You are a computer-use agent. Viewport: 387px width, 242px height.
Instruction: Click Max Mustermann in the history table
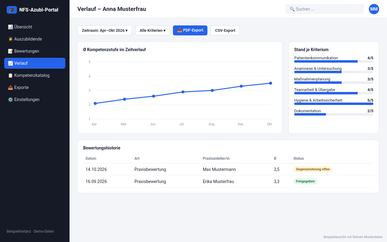[219, 169]
